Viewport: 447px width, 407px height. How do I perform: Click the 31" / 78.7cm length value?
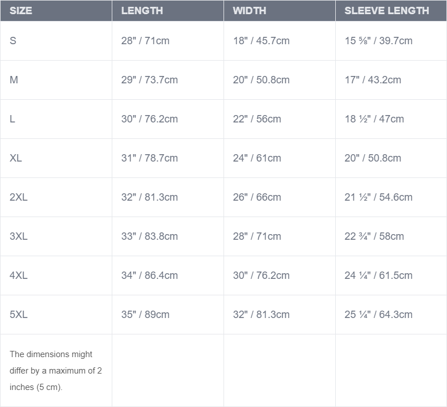click(x=149, y=158)
